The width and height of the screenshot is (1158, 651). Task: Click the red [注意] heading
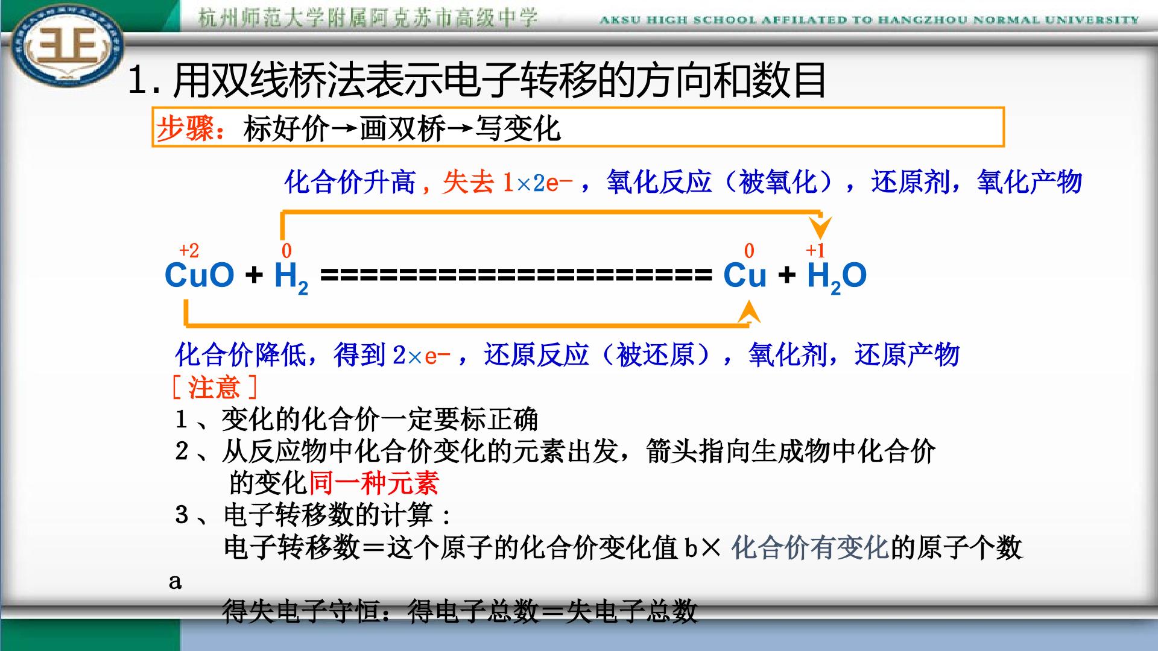(214, 387)
